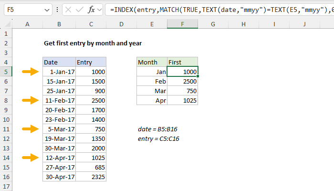Viewport: 334px width, 191px height.
Task: Select column G header
Action: click(213, 24)
